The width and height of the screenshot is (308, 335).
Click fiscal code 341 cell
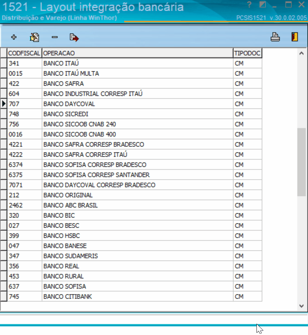[x=24, y=63]
